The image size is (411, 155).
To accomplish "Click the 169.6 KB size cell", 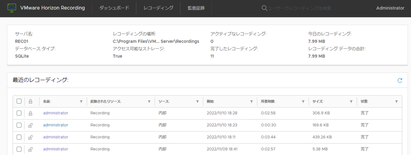I will tap(321, 125).
